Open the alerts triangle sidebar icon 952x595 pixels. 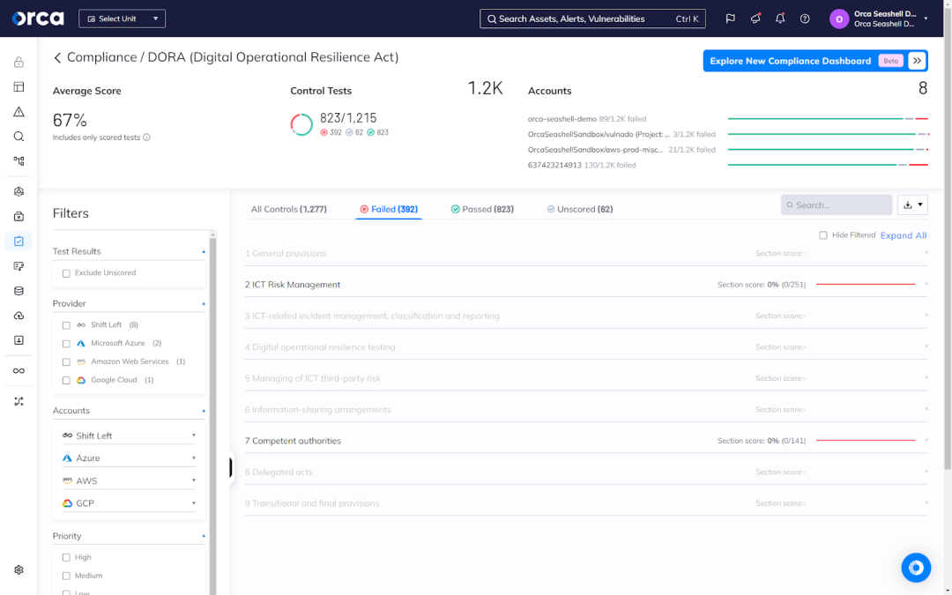click(19, 112)
